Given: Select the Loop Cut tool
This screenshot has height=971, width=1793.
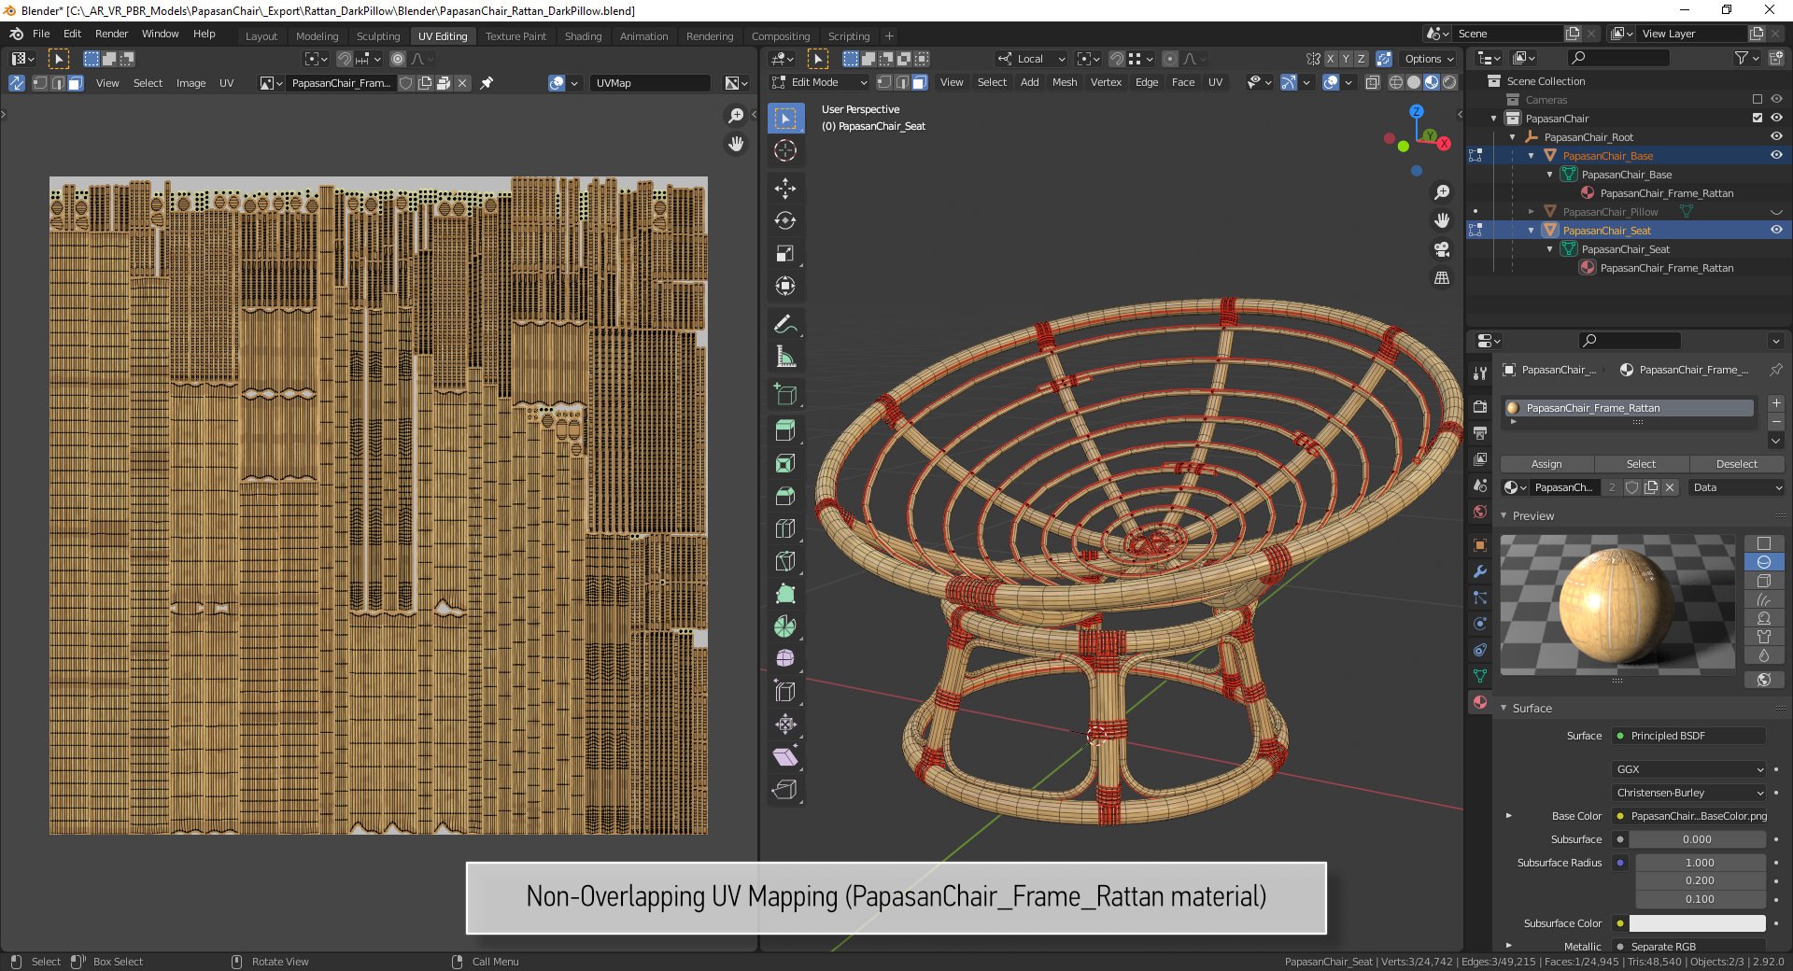Looking at the screenshot, I should (x=785, y=529).
